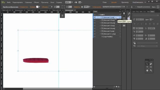Switch to Дизайн view mode
Screen dimensions: 160x90
coord(114,2)
